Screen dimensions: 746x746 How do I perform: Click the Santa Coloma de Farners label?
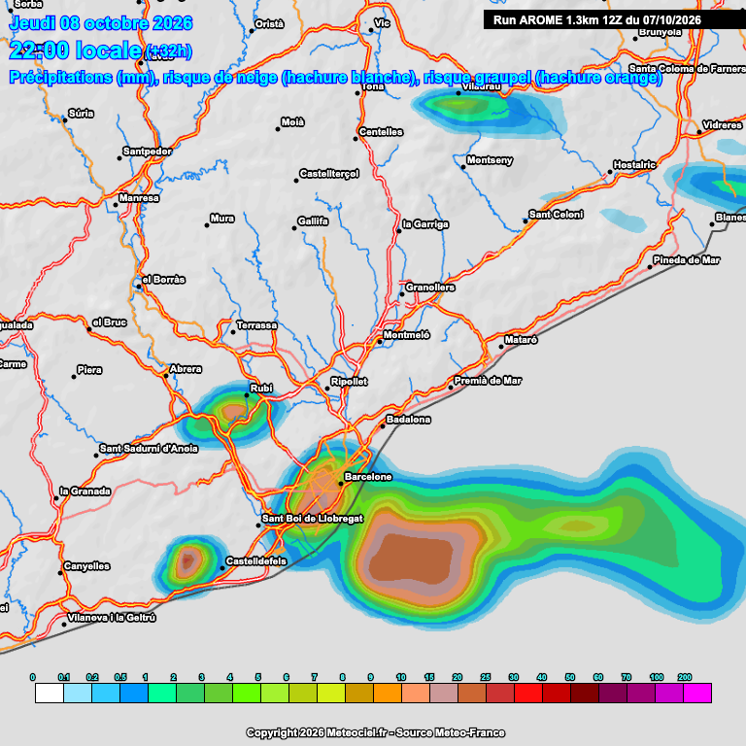tap(688, 69)
